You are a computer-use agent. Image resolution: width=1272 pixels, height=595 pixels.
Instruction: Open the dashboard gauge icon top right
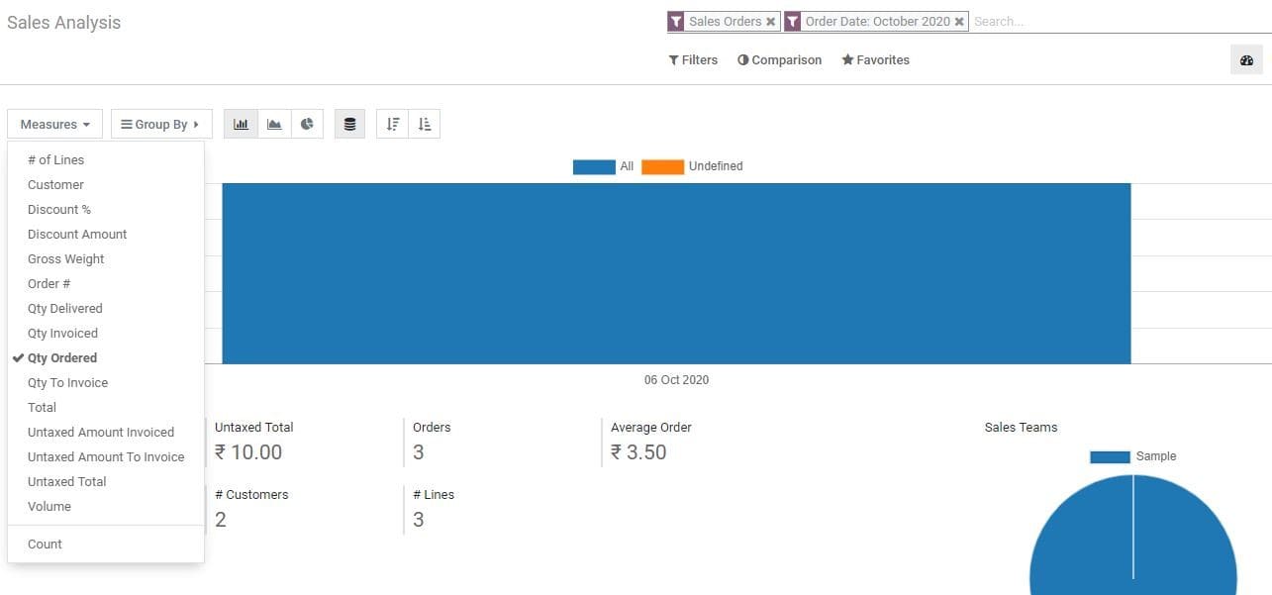click(x=1245, y=59)
